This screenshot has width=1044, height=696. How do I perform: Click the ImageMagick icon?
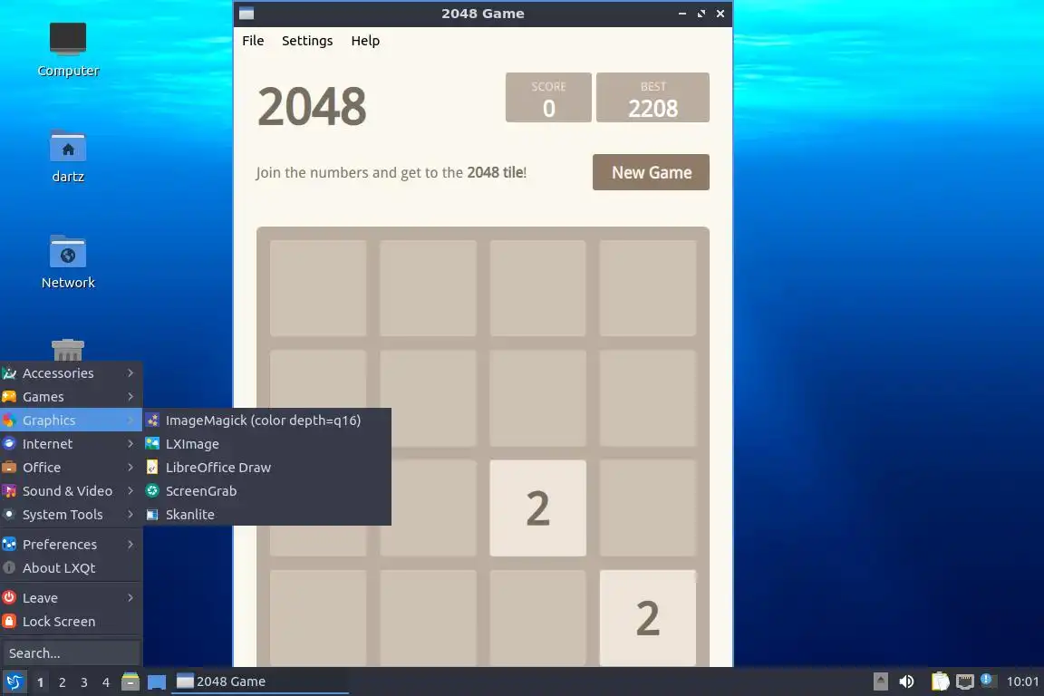[152, 420]
